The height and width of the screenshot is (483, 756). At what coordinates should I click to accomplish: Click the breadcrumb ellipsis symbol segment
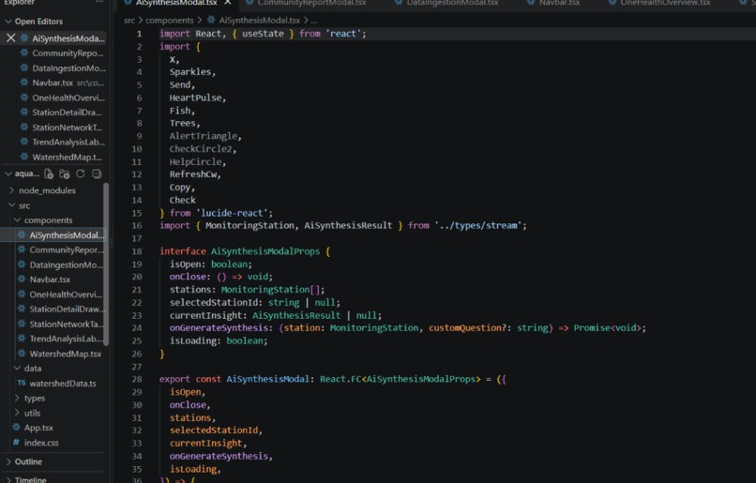click(314, 21)
